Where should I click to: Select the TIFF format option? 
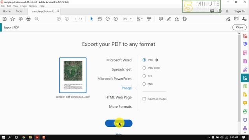click(x=144, y=76)
